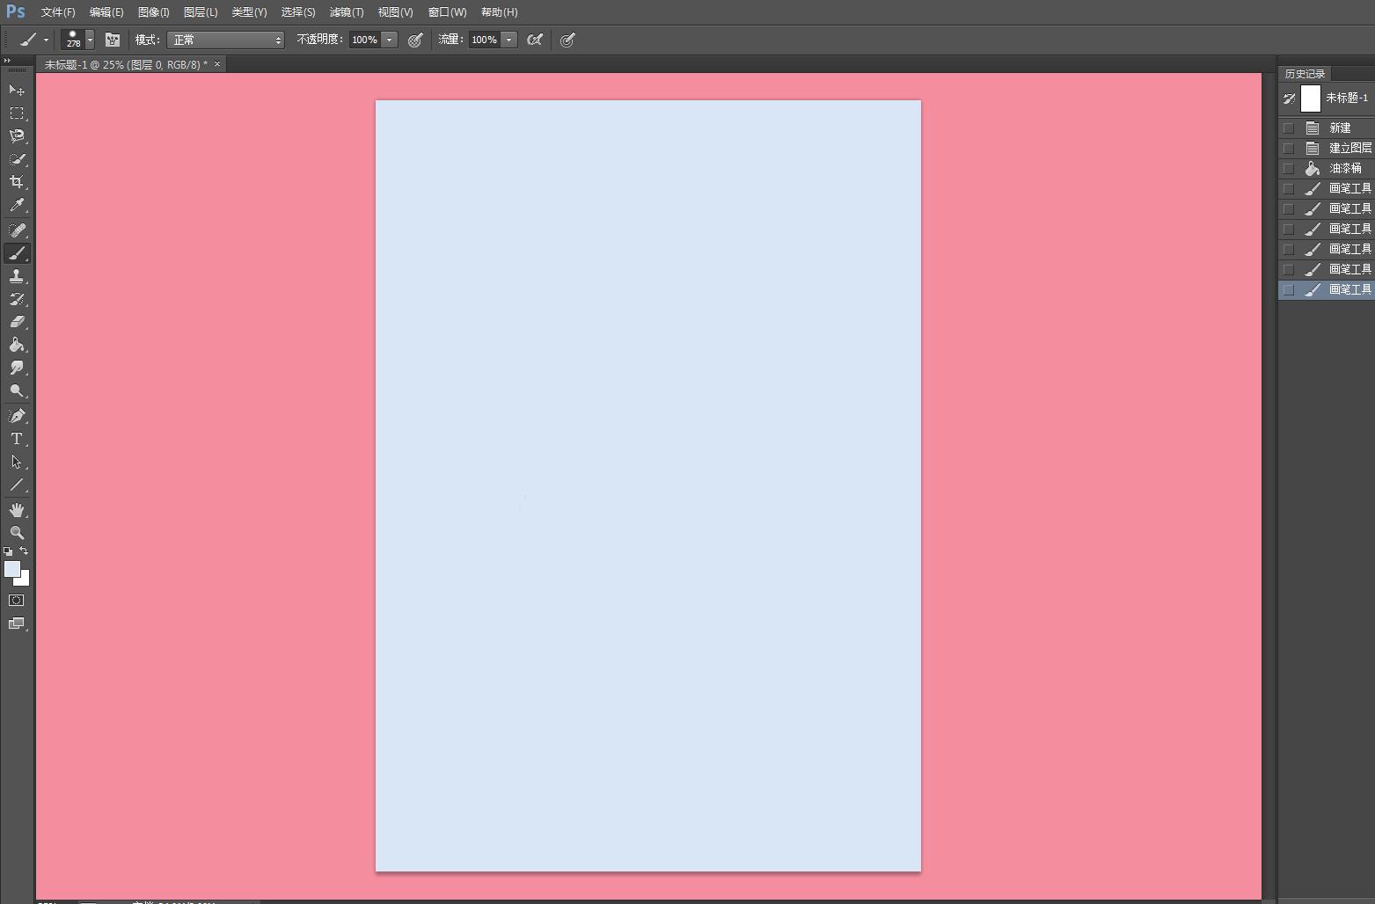Image resolution: width=1375 pixels, height=904 pixels.
Task: Select the Hand tool
Action: (17, 510)
